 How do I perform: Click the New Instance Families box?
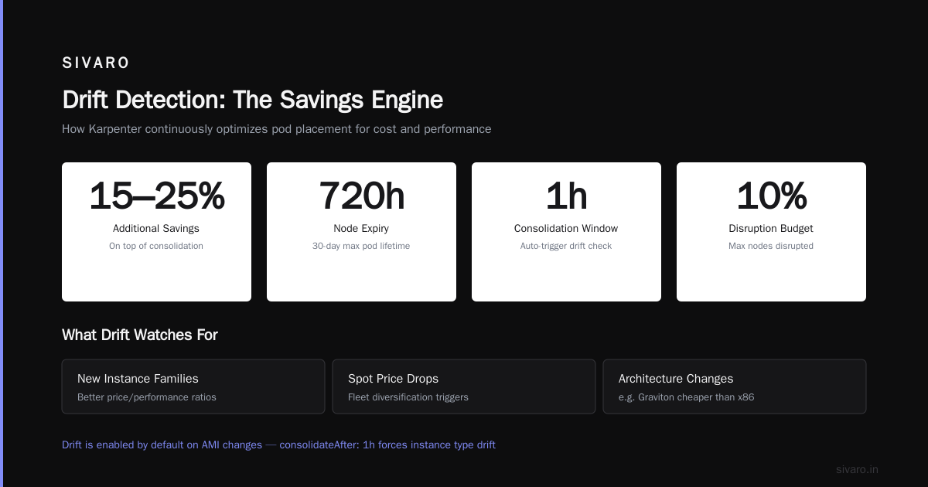193,387
